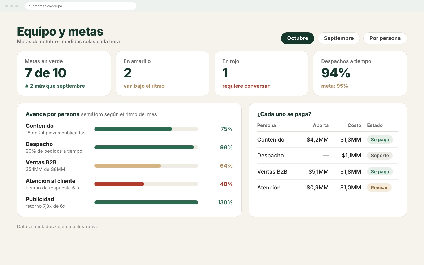Click the 96% Despacho percentage
The width and height of the screenshot is (424, 265).
coord(226,147)
